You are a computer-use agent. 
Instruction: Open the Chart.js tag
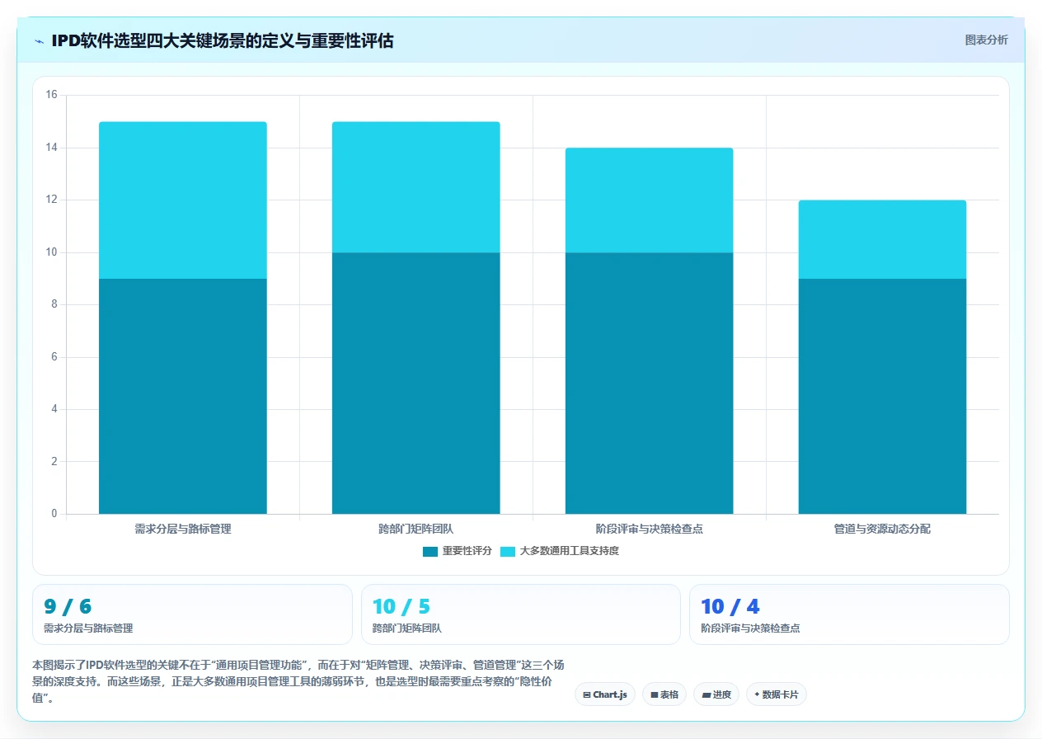[605, 694]
